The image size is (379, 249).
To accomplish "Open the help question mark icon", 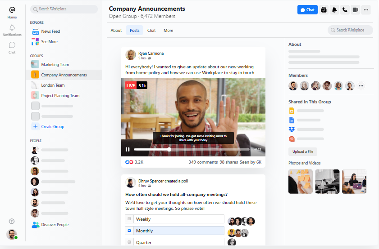I will pyautogui.click(x=12, y=221).
